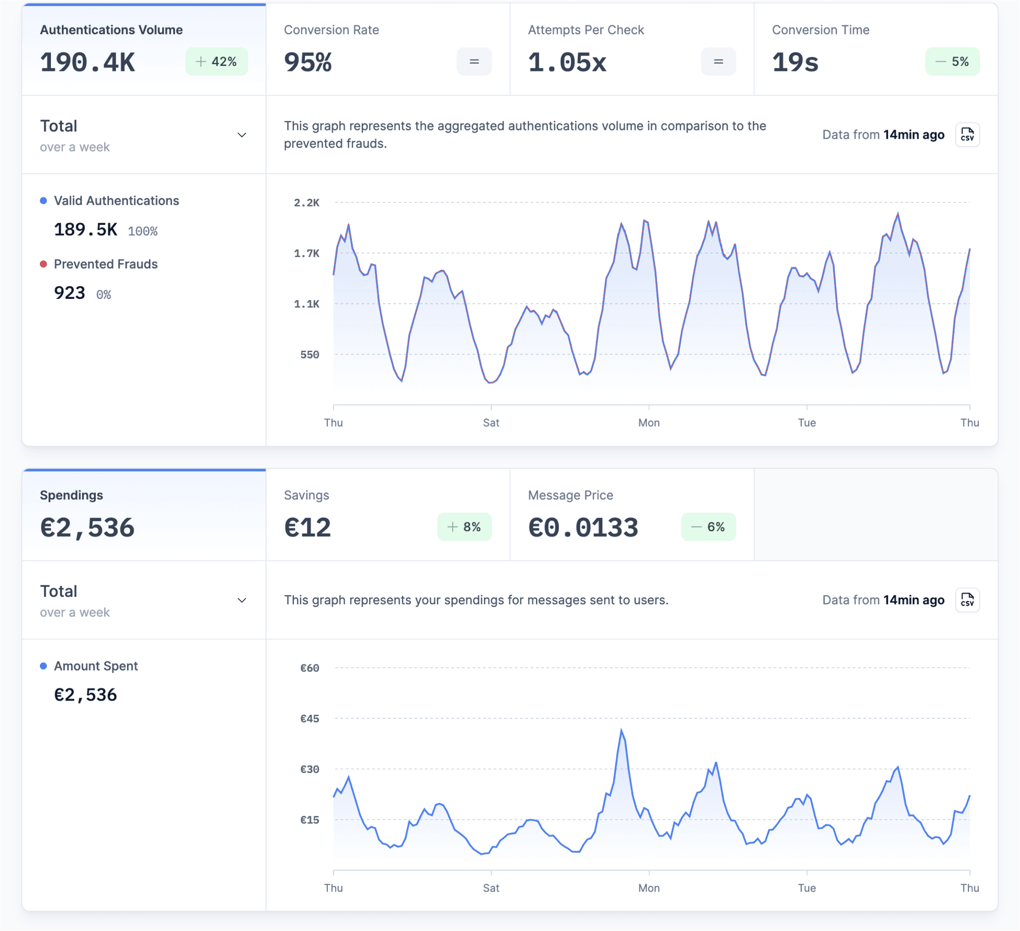Click the 1.1K y-axis label
Viewport: 1020px width, 931px height.
pyautogui.click(x=307, y=304)
